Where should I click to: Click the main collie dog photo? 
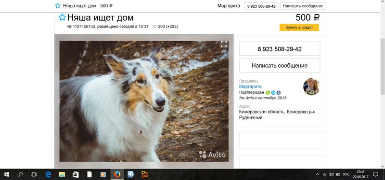(144, 101)
